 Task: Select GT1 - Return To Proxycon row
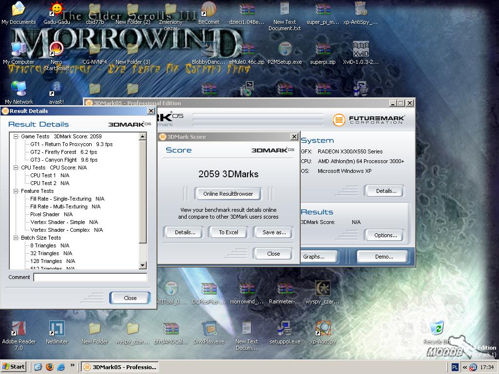pyautogui.click(x=71, y=144)
